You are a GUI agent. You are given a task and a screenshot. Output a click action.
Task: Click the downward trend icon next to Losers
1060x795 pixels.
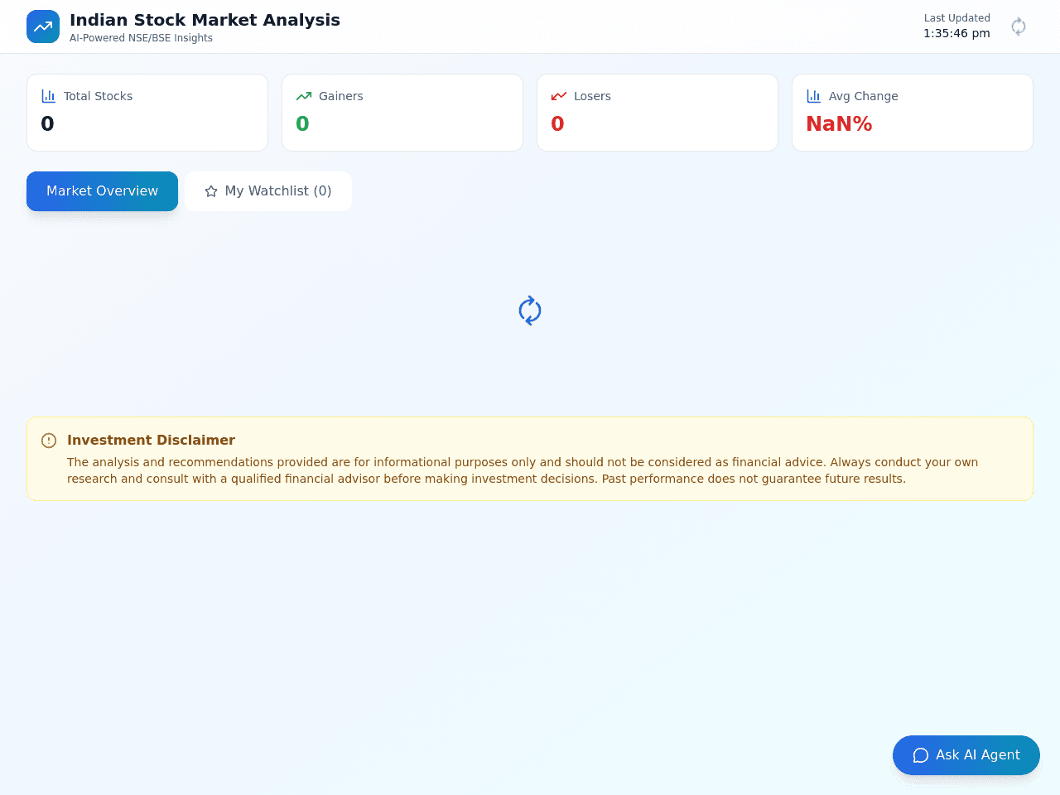[559, 96]
